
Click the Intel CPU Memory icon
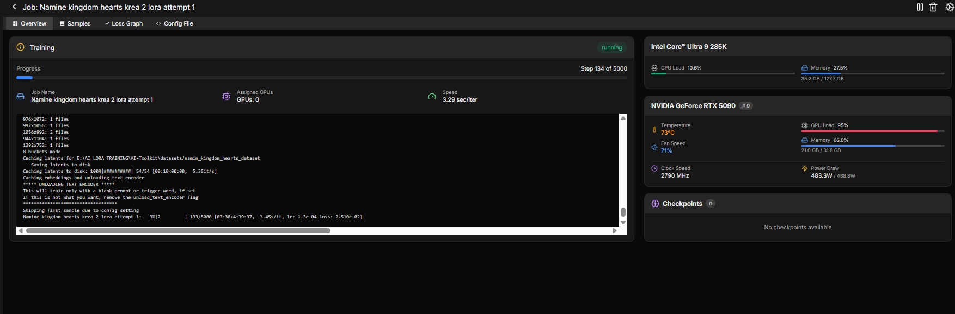tap(805, 68)
